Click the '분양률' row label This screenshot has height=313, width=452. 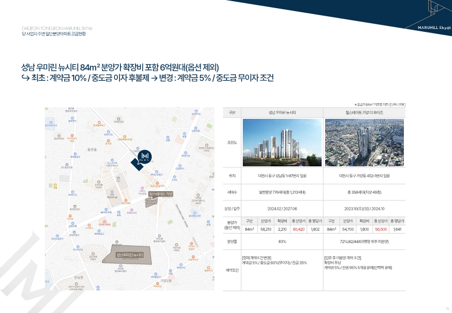(x=232, y=242)
